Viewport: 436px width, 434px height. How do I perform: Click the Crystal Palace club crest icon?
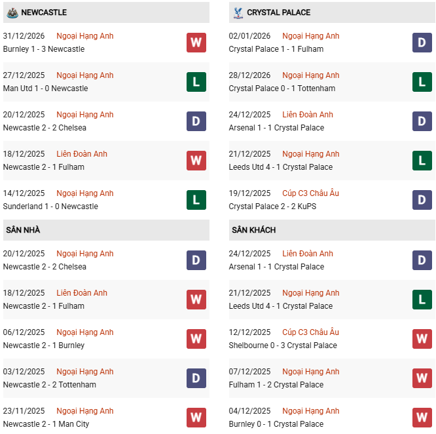click(237, 12)
